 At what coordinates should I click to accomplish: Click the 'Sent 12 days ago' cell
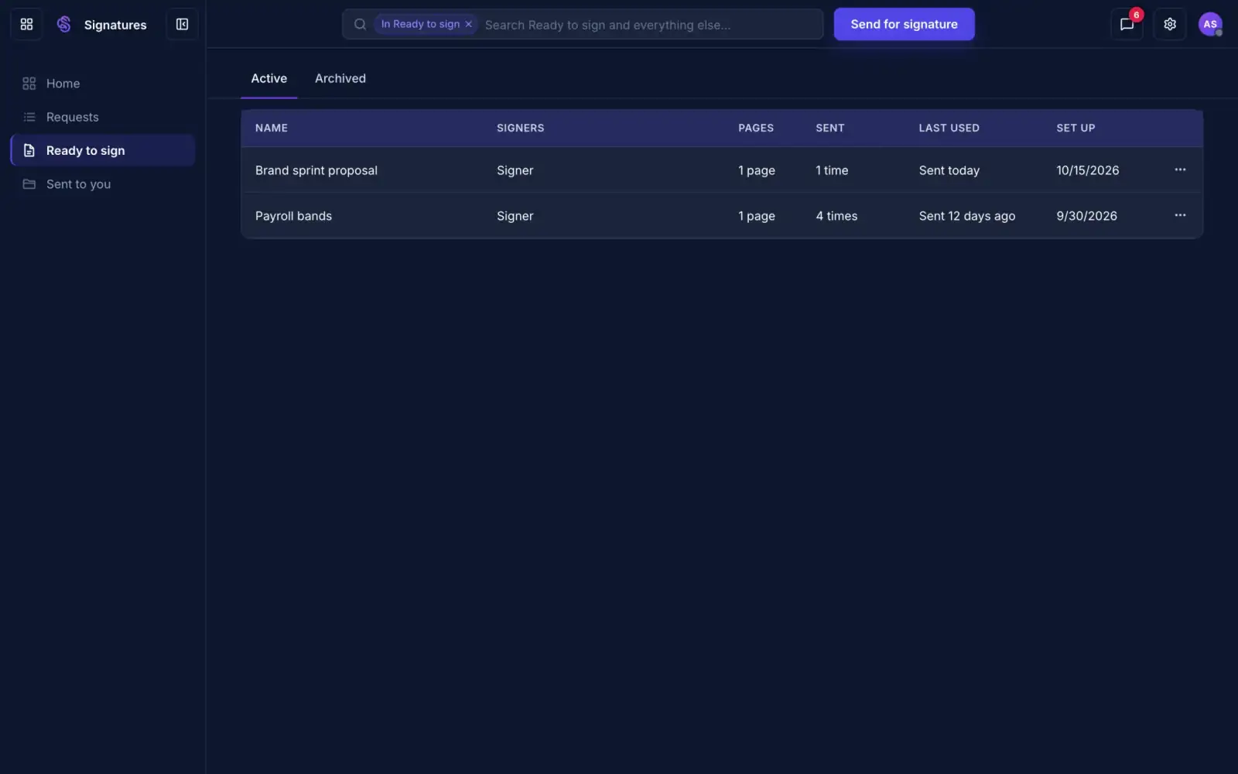click(967, 216)
